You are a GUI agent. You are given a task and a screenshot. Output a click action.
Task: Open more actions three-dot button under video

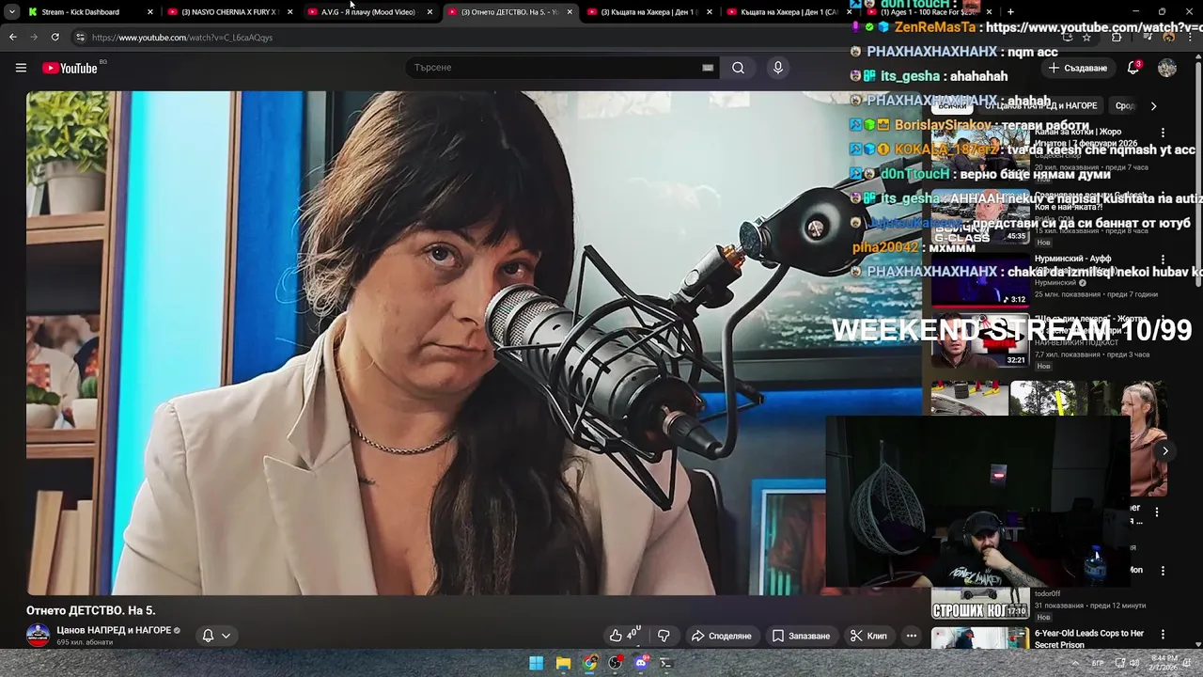coord(911,636)
